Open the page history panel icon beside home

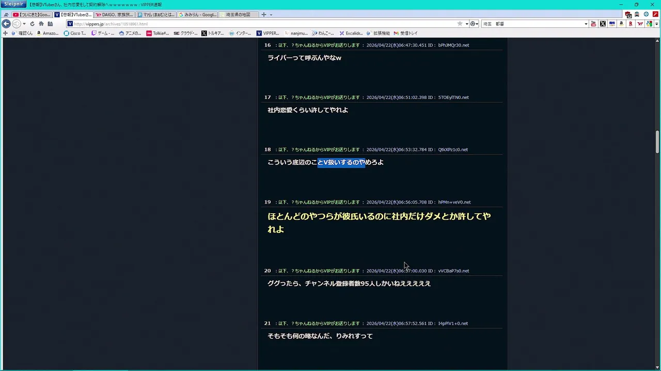coord(50,24)
